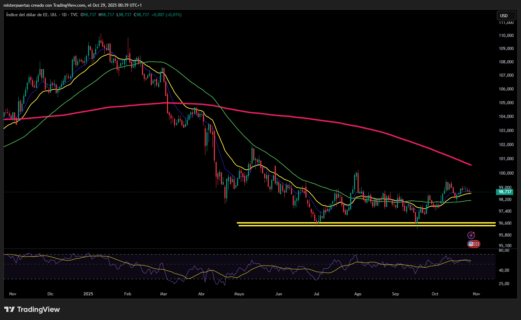Click the Feb label on the time axis
The width and height of the screenshot is (521, 320).
pyautogui.click(x=128, y=294)
